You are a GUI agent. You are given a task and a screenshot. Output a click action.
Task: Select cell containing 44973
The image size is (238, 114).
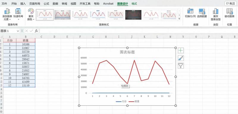pos(26,55)
